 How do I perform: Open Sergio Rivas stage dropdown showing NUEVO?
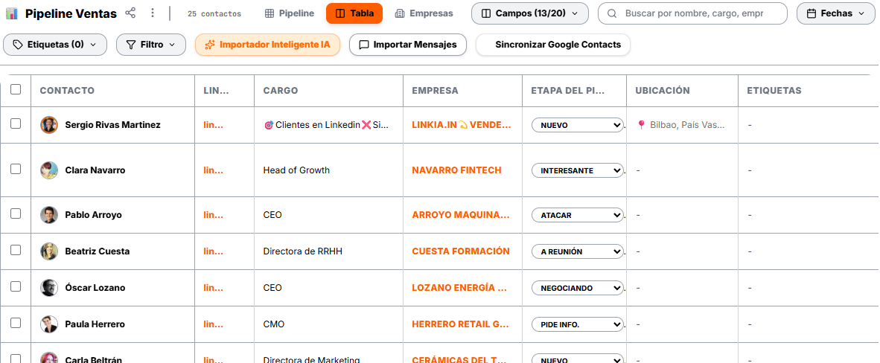click(578, 125)
